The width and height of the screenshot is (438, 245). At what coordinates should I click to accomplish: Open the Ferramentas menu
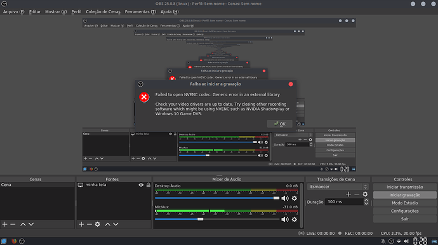pyautogui.click(x=140, y=11)
